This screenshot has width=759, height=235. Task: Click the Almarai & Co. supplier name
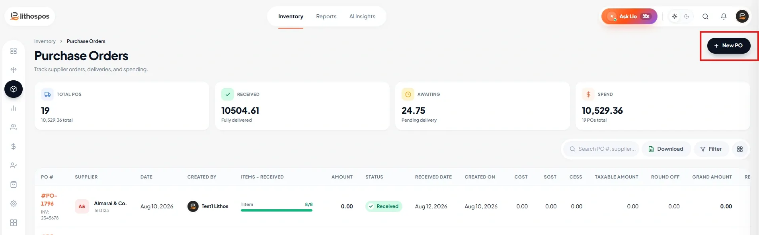pos(110,203)
